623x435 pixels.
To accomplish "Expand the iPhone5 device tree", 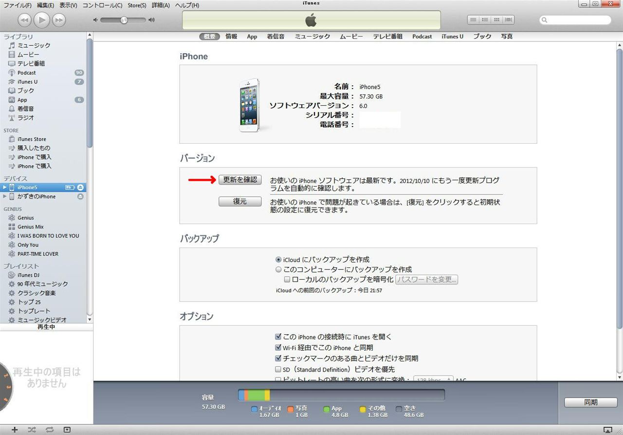I will 5,188.
